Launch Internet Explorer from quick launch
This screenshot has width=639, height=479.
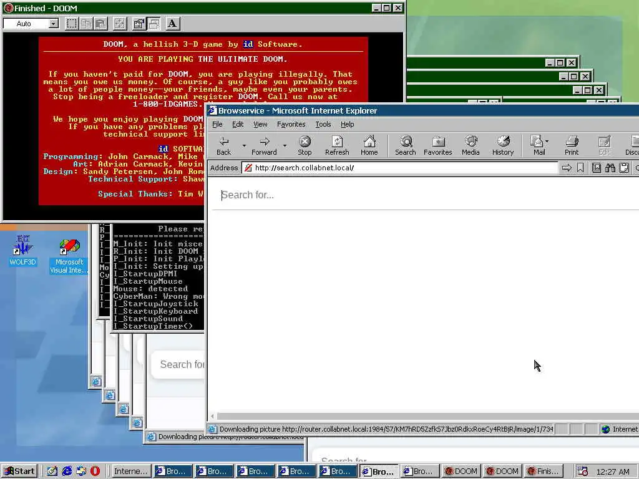67,472
